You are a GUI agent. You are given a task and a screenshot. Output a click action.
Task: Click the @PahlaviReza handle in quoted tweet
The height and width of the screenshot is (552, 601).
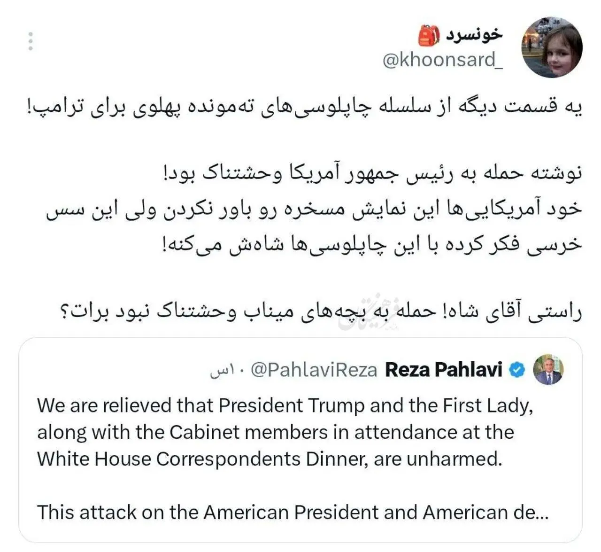click(x=314, y=370)
